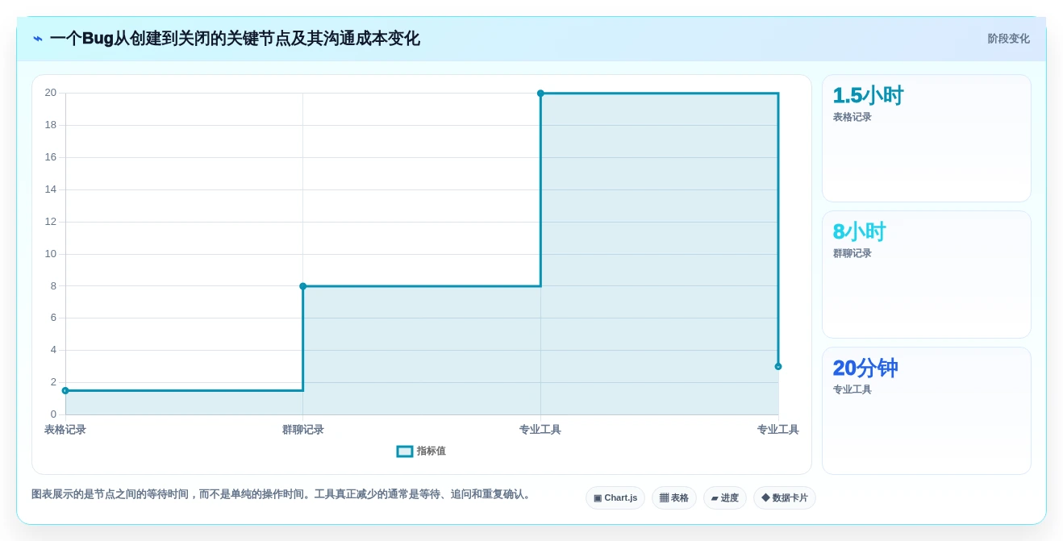
Task: Click the y-axis label 20
Action: click(x=51, y=93)
